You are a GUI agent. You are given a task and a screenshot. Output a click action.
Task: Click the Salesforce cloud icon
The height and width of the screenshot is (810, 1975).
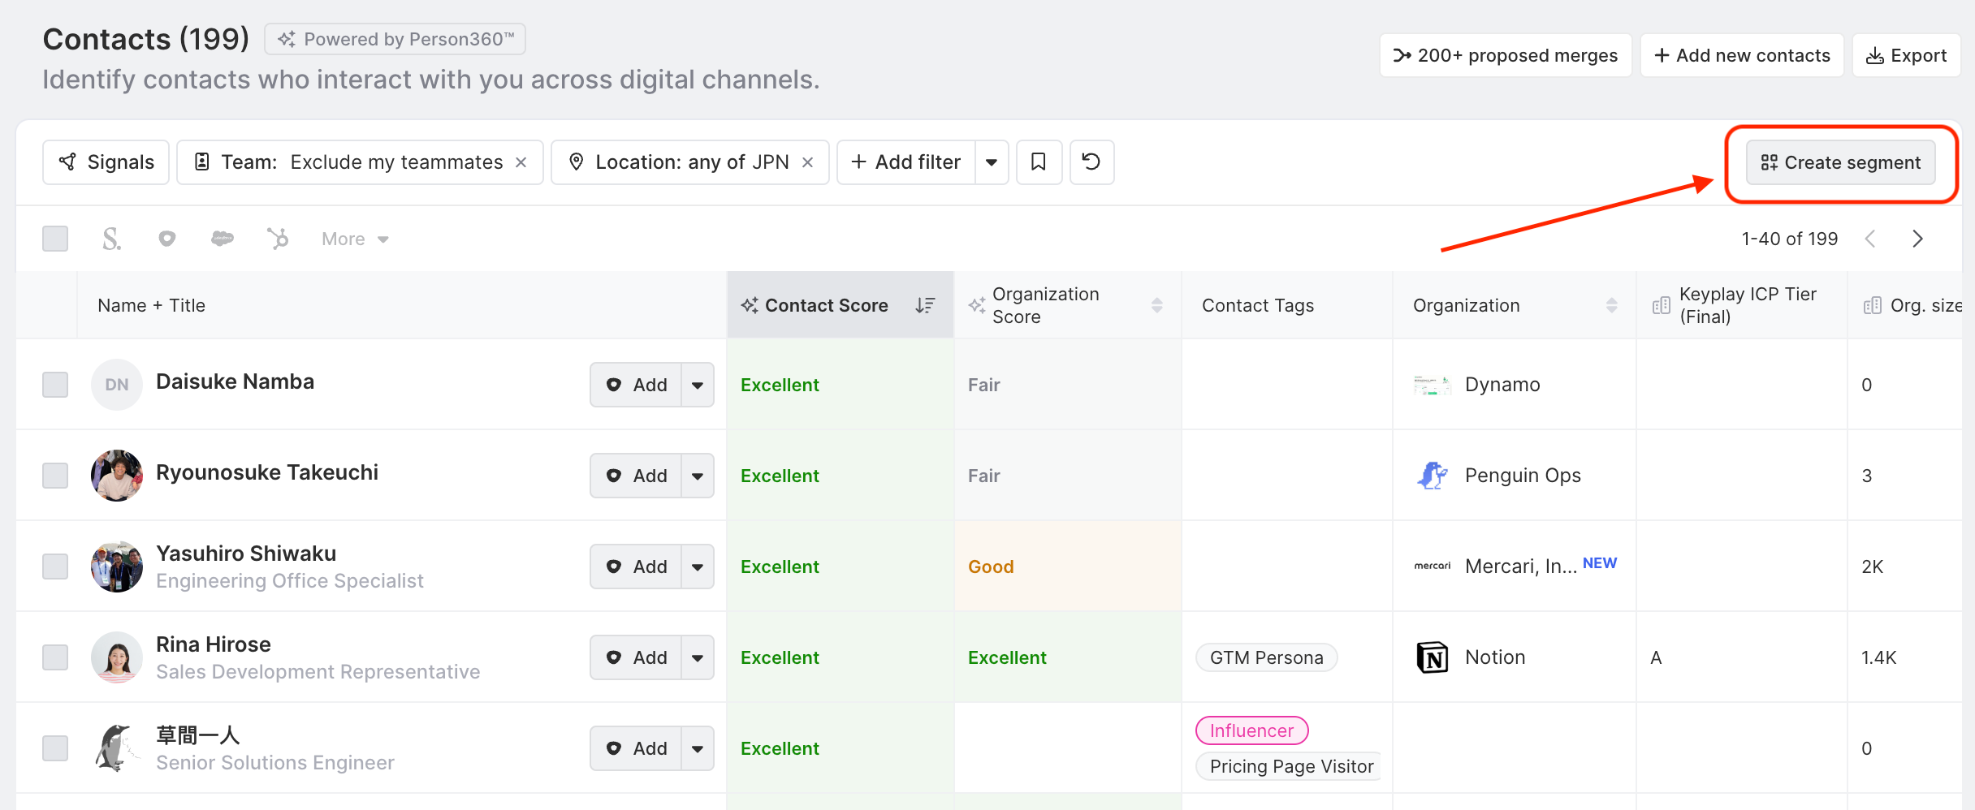pos(222,239)
